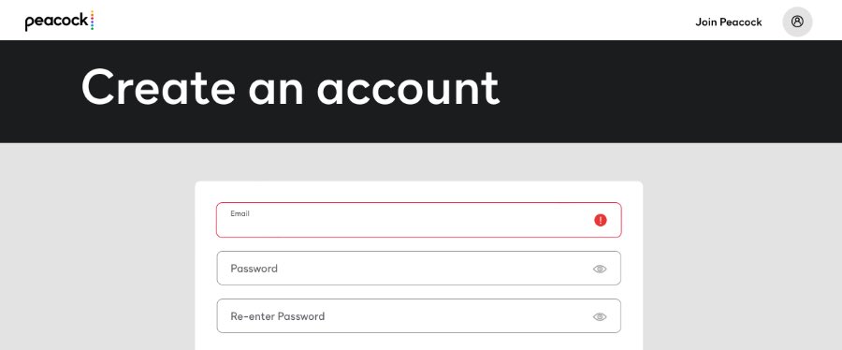The height and width of the screenshot is (350, 842).
Task: Click the Join Peacock link
Action: (x=729, y=22)
